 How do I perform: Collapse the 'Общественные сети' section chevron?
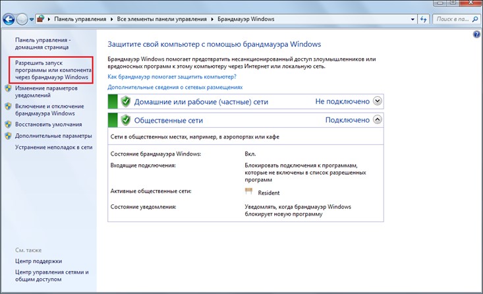click(x=378, y=119)
